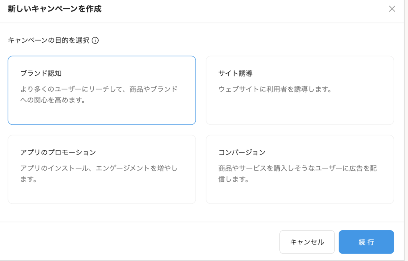Select the コンバージョン objective card
The width and height of the screenshot is (408, 261).
click(x=300, y=169)
